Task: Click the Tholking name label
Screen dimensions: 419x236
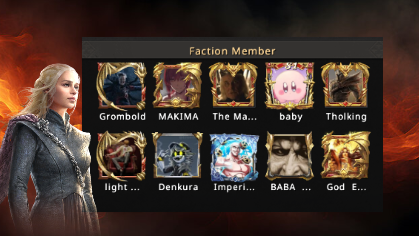Action: coord(346,117)
